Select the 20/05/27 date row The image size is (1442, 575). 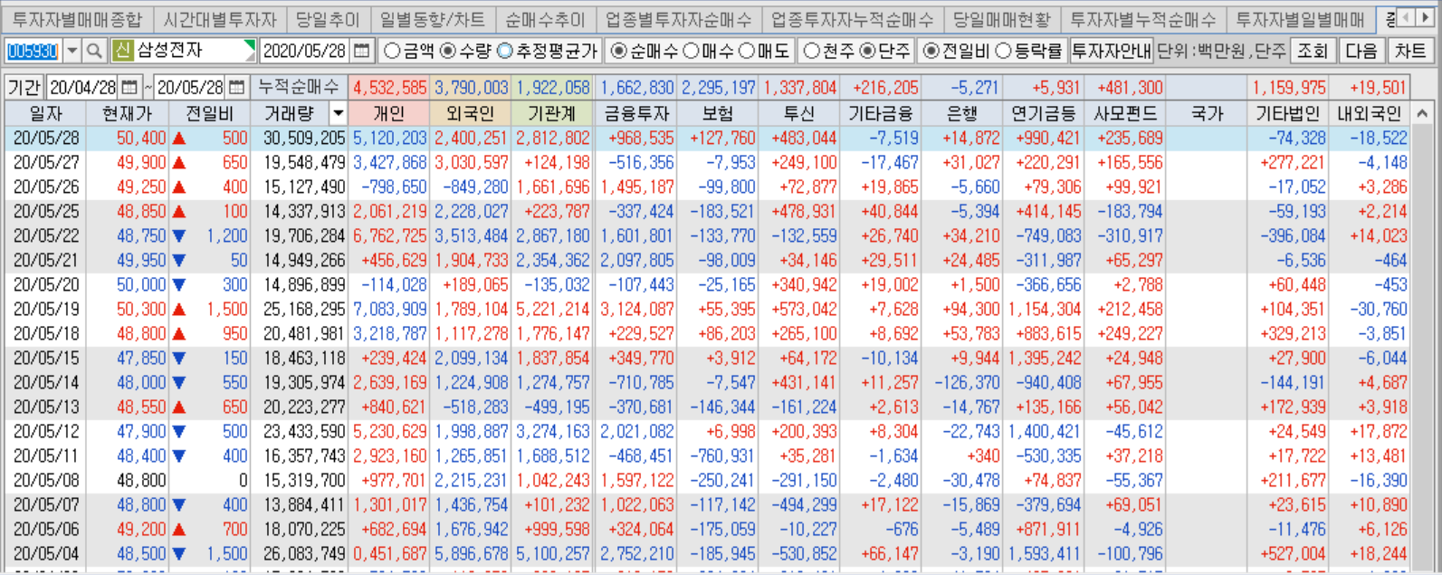coord(706,163)
